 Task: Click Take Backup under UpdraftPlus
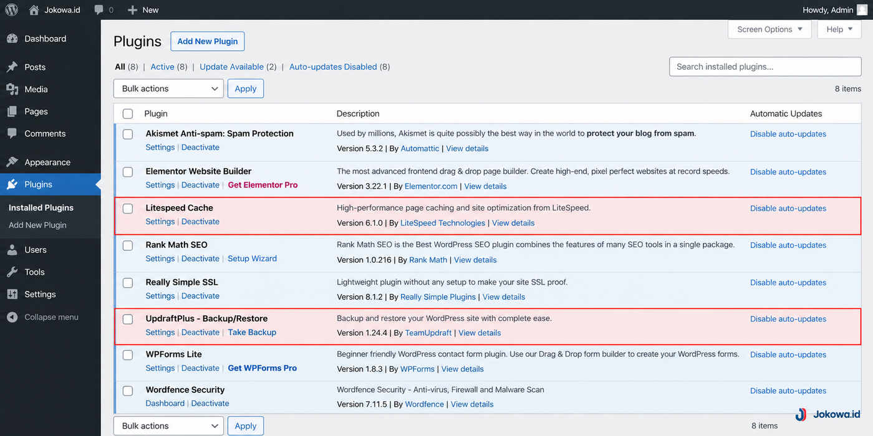pos(252,333)
